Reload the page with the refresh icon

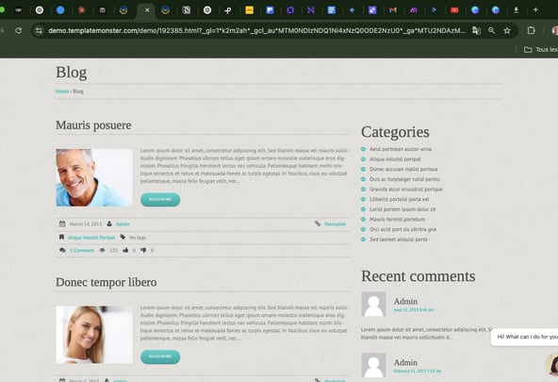click(x=19, y=30)
